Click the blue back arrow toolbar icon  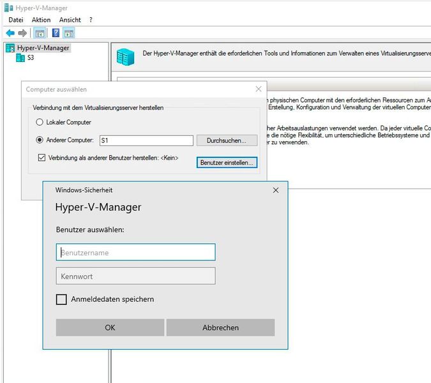tap(10, 33)
